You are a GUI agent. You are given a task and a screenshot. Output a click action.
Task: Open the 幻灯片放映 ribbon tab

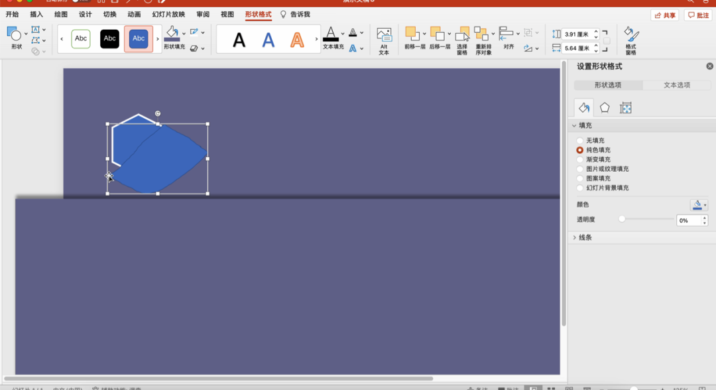click(x=168, y=15)
